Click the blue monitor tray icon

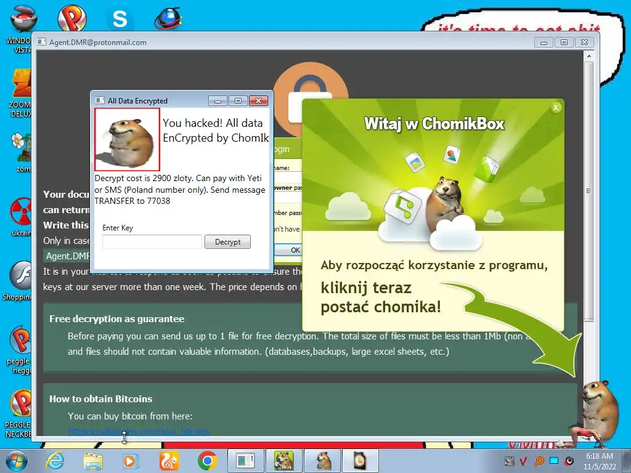(x=554, y=461)
